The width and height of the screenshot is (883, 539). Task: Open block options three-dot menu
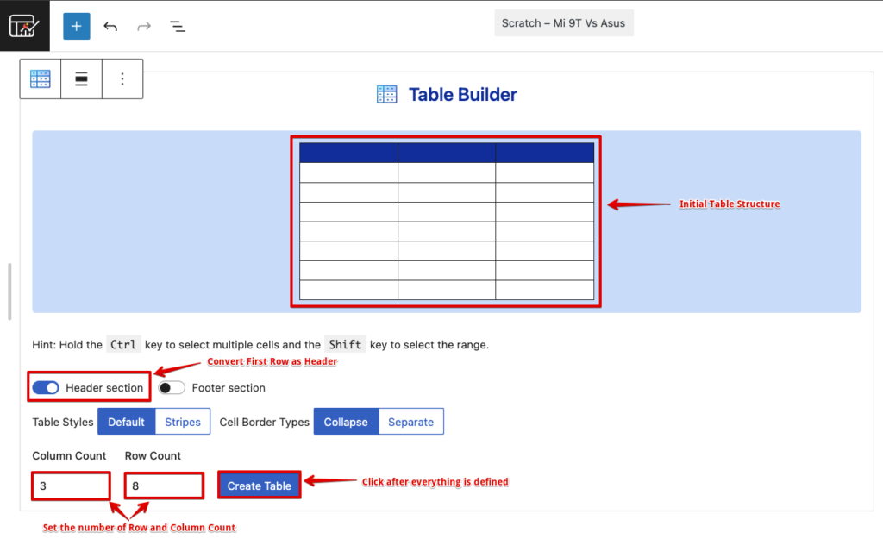pyautogui.click(x=122, y=78)
